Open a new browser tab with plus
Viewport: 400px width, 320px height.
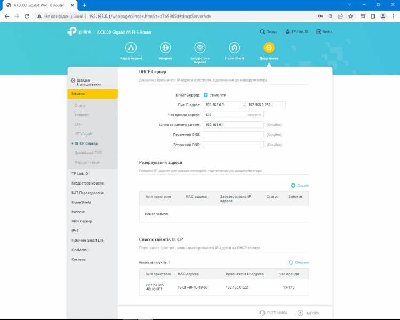click(x=84, y=5)
